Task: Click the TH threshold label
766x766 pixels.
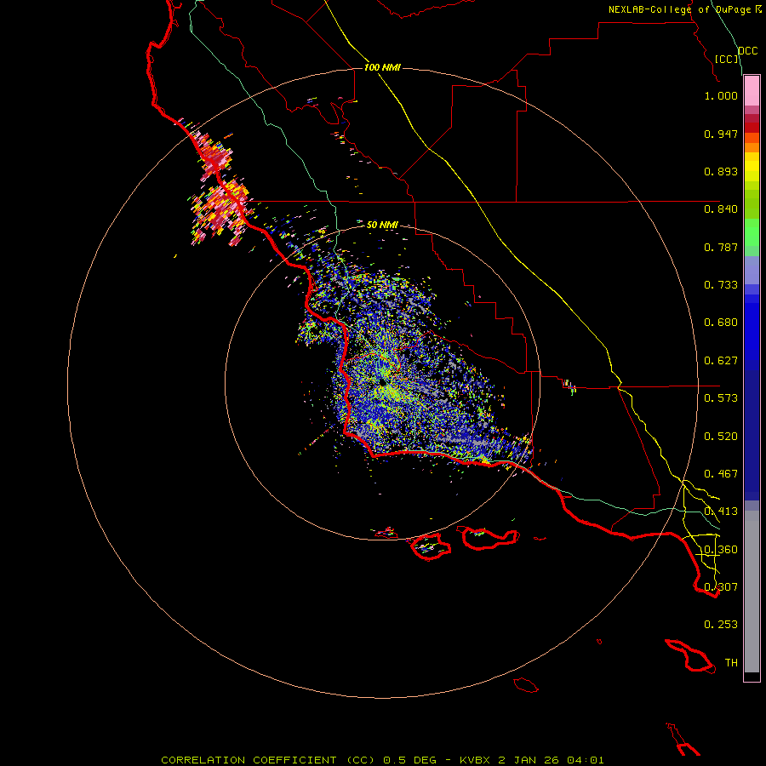Action: pos(731,663)
